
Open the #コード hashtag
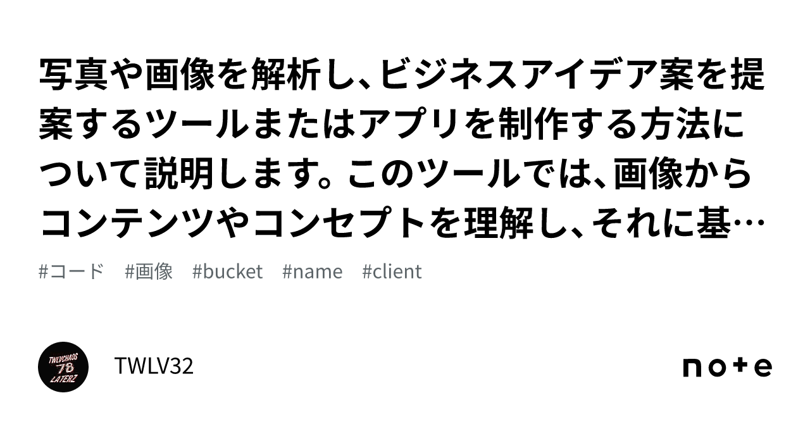(x=71, y=271)
